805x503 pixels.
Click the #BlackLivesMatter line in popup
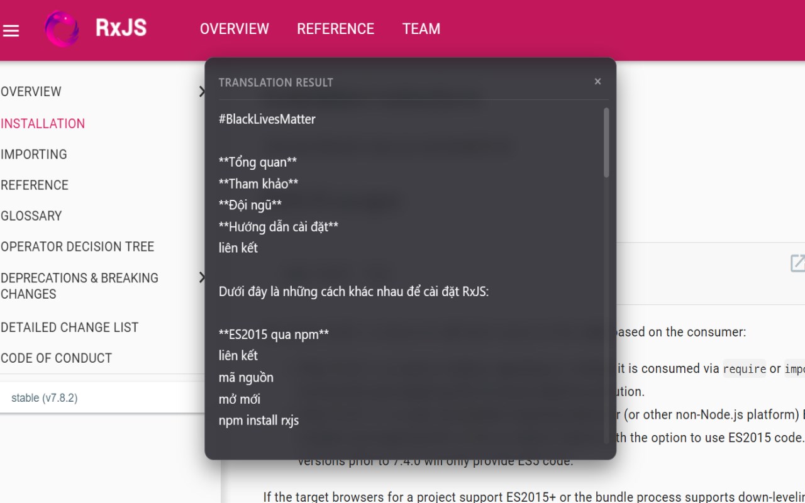tap(267, 119)
